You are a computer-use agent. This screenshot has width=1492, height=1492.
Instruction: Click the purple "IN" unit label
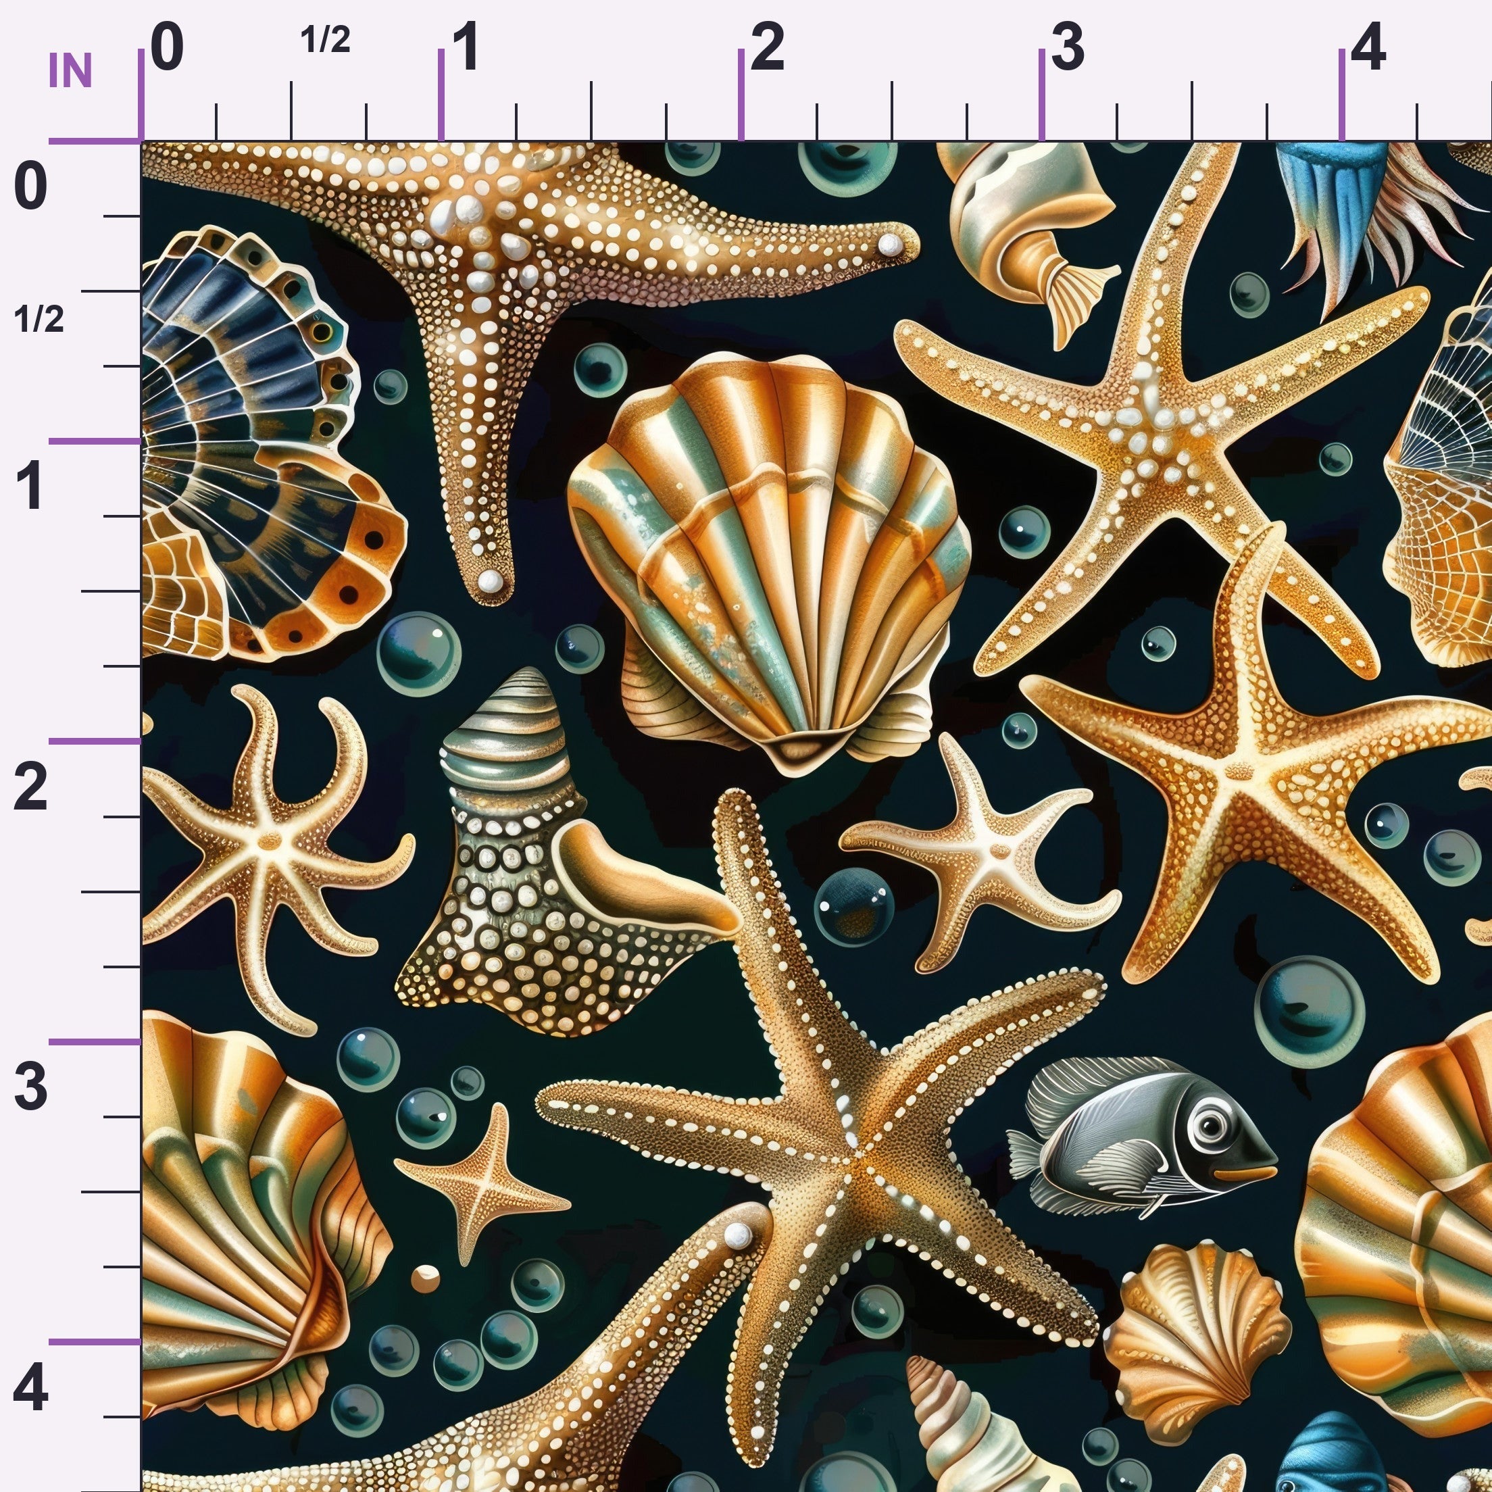pos(70,71)
